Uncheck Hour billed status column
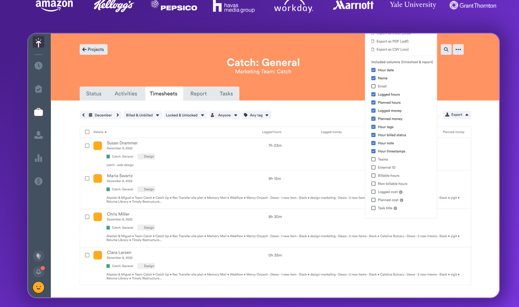 pyautogui.click(x=374, y=135)
